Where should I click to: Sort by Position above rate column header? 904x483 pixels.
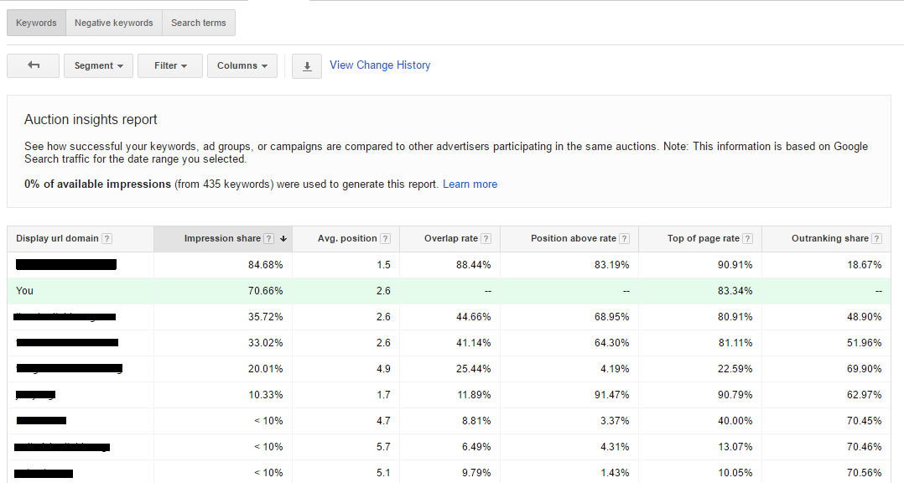coord(573,239)
